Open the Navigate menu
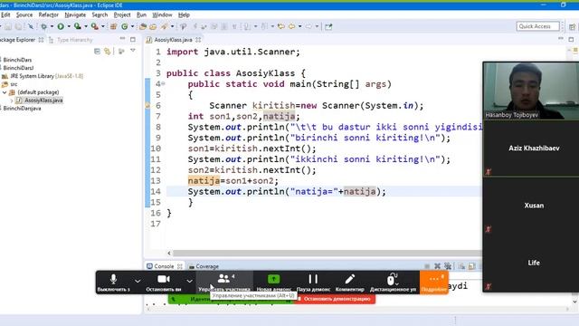 point(75,14)
